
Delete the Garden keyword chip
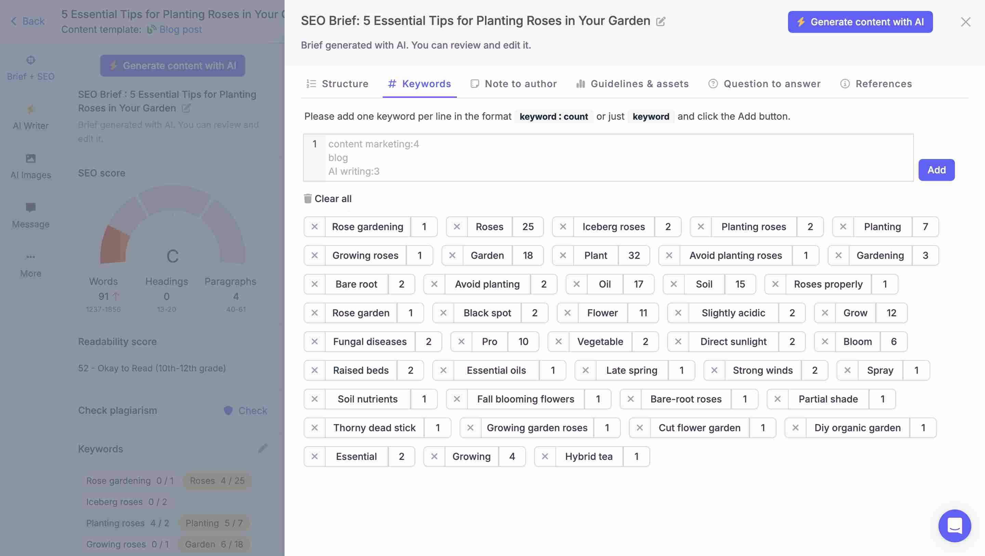[452, 255]
